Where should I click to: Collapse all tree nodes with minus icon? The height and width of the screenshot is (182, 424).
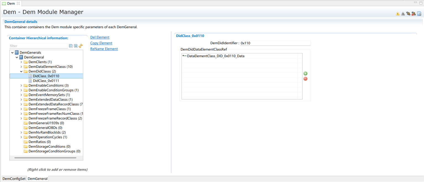pyautogui.click(x=71, y=46)
